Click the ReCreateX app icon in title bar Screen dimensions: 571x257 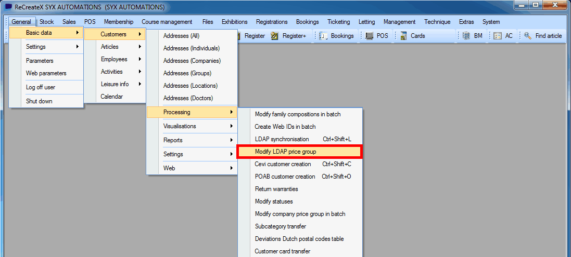click(8, 7)
